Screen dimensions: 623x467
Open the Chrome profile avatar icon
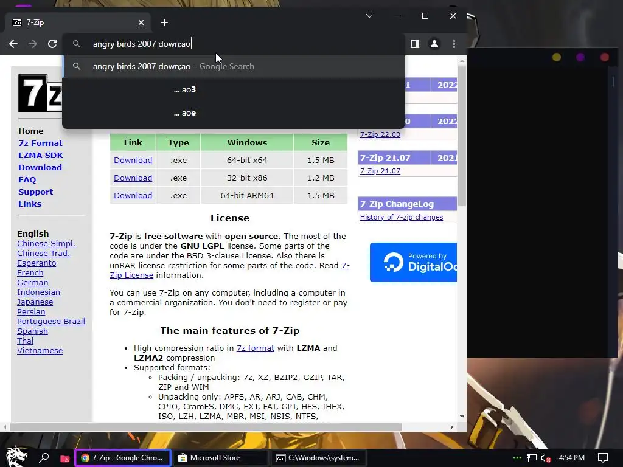(434, 44)
